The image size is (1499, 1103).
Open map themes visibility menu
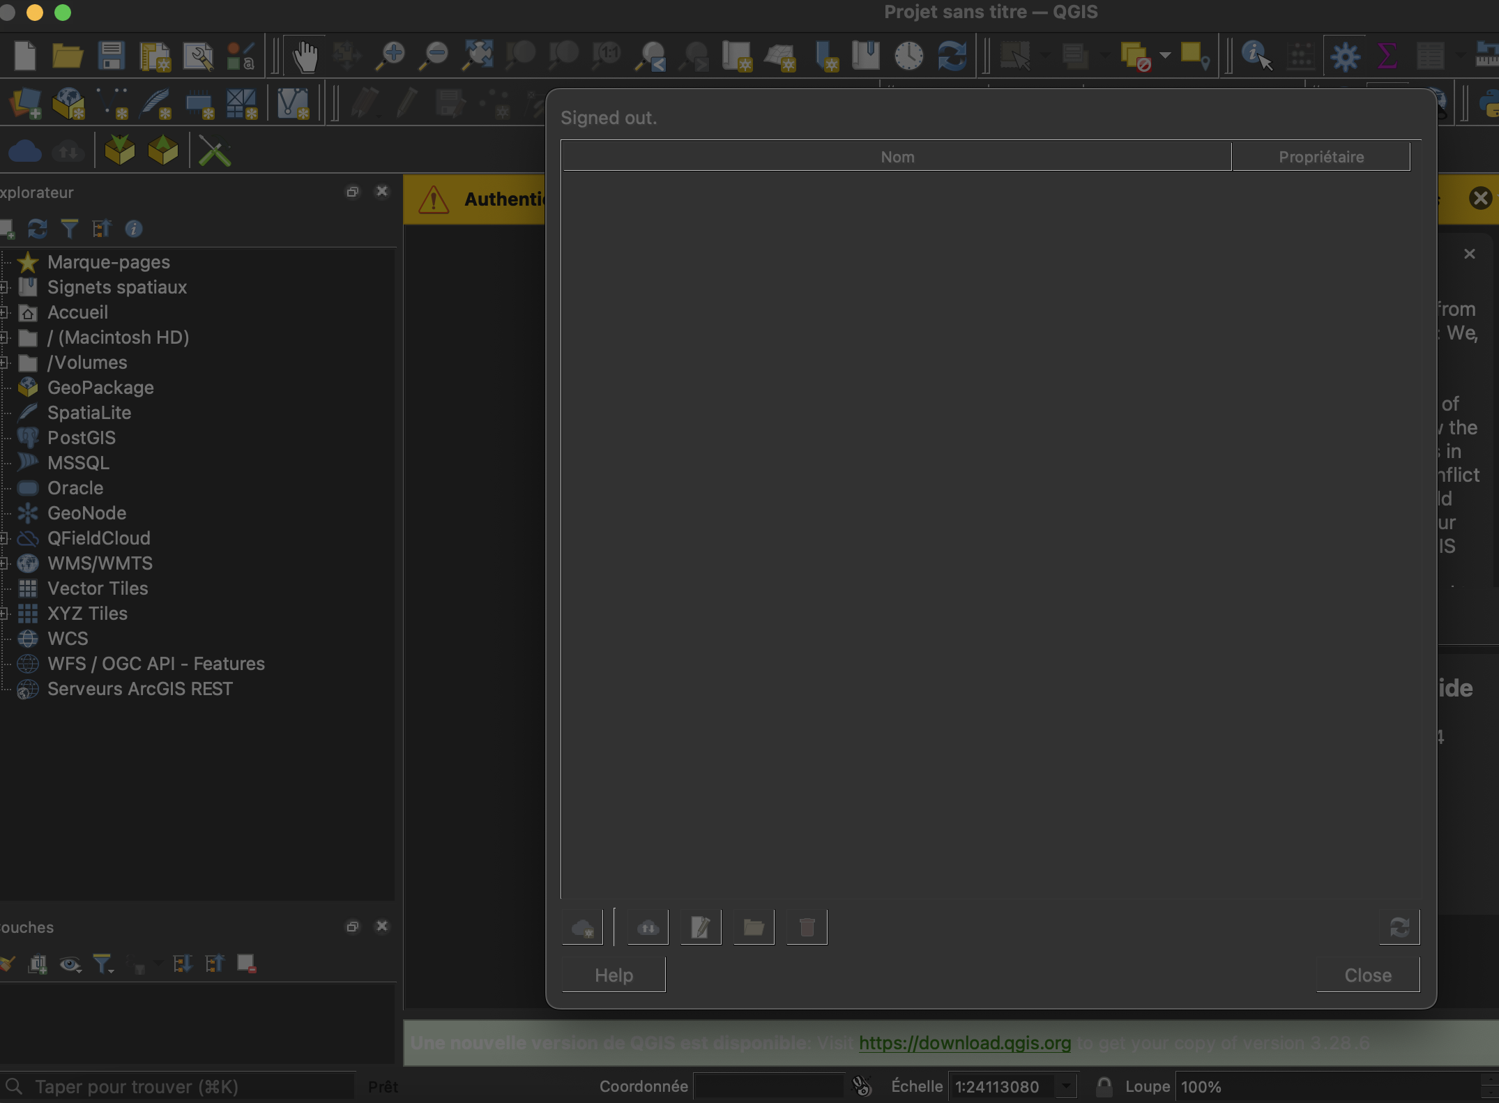pyautogui.click(x=70, y=964)
